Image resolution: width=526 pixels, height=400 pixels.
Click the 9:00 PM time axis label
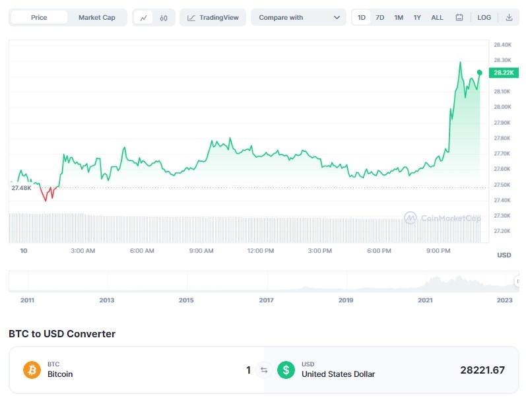[x=438, y=251]
